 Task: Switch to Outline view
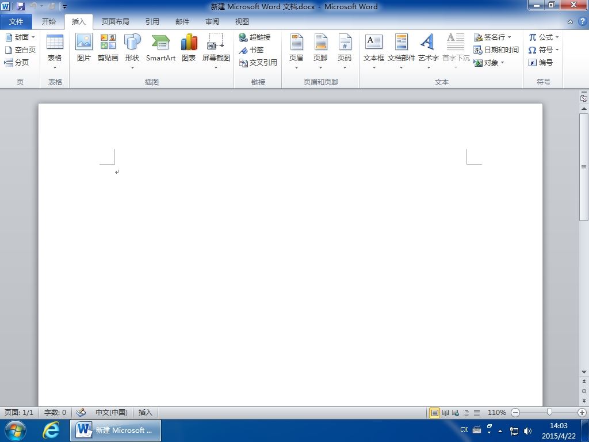coord(466,413)
